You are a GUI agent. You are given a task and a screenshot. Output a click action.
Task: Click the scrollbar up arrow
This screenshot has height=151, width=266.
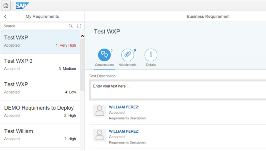click(82, 35)
